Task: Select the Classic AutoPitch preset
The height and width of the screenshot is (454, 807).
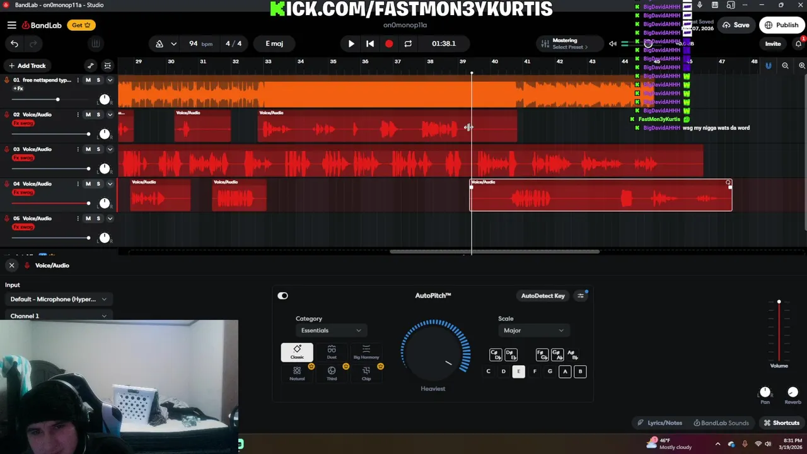Action: [x=297, y=352]
